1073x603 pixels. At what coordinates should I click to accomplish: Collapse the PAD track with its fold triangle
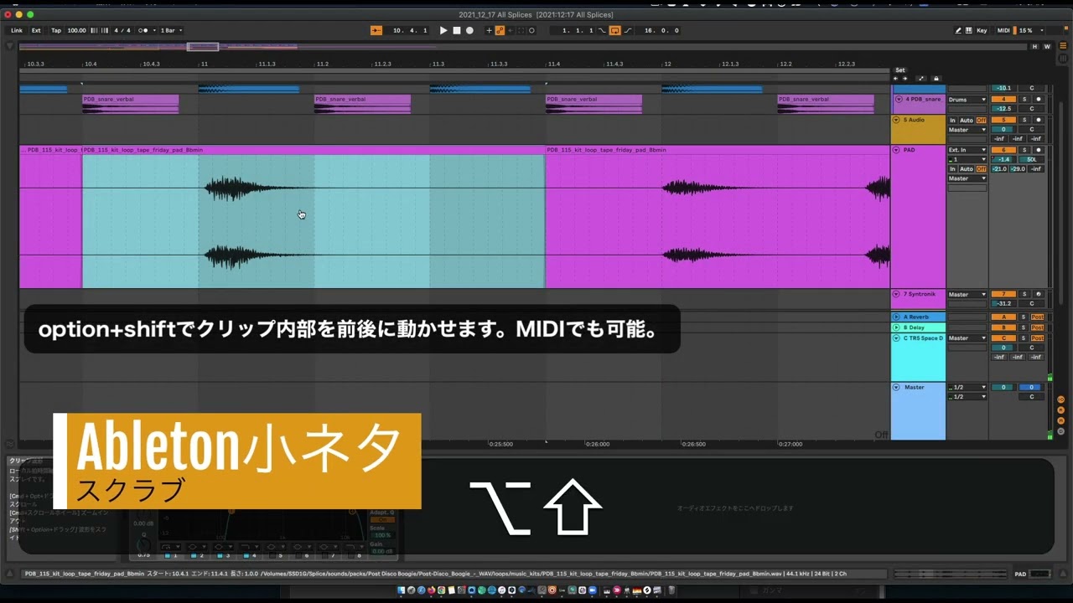[896, 150]
